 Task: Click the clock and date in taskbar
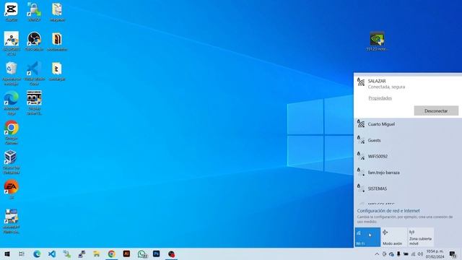pyautogui.click(x=435, y=254)
